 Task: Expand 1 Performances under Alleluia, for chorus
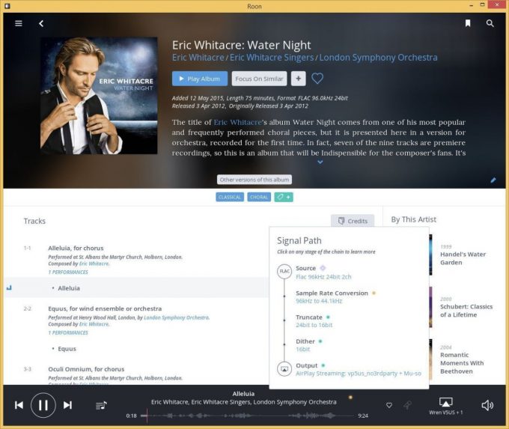point(68,272)
